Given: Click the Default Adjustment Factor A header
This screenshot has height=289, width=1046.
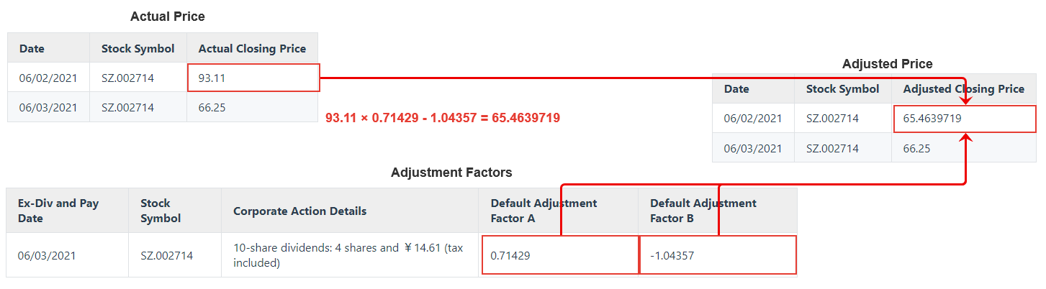Looking at the screenshot, I should (544, 211).
